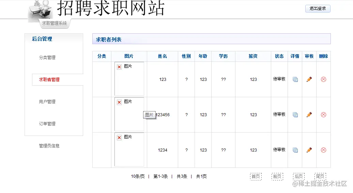Delete applicant 123 with red circle icon
This screenshot has height=193, width=353.
pos(323,80)
